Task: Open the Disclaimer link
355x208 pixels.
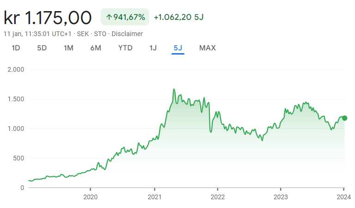Action: click(x=127, y=34)
